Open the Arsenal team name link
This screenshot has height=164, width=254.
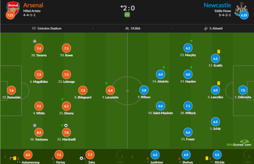pyautogui.click(x=33, y=5)
